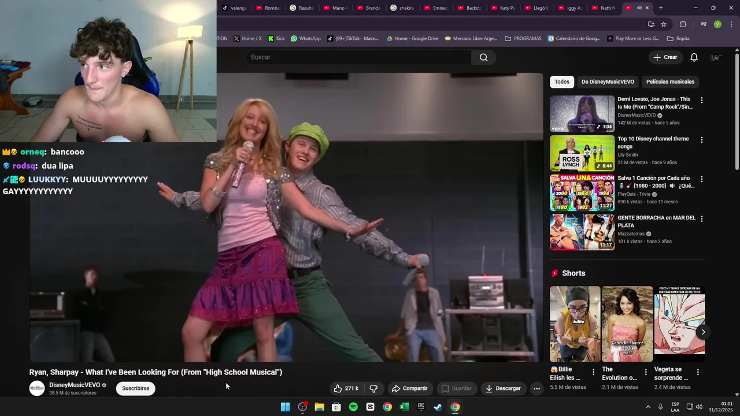The image size is (740, 416).
Task: Show hidden system tray icons
Action: (647, 407)
